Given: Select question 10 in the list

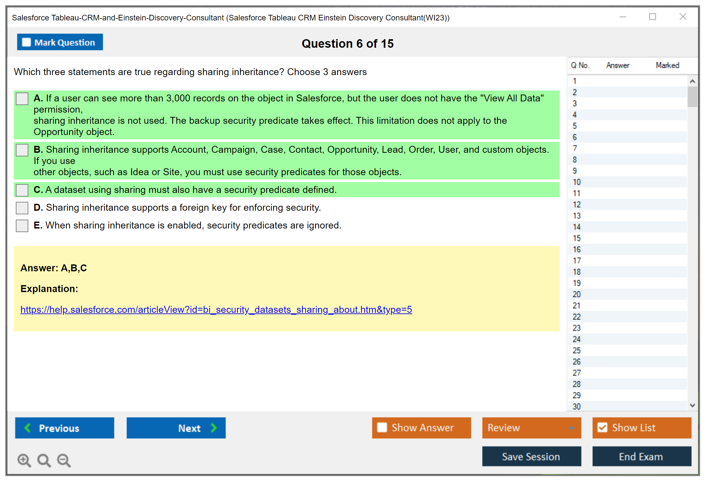Looking at the screenshot, I should tap(577, 182).
